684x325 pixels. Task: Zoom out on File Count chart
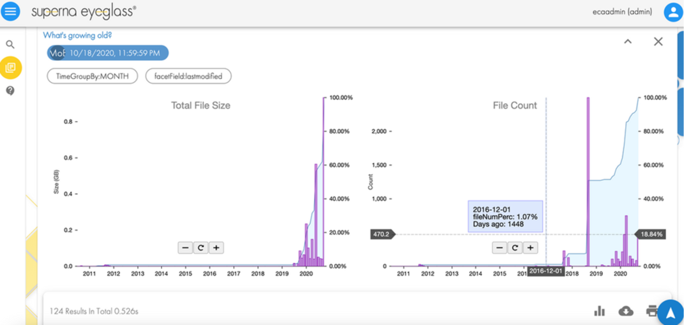pos(499,248)
